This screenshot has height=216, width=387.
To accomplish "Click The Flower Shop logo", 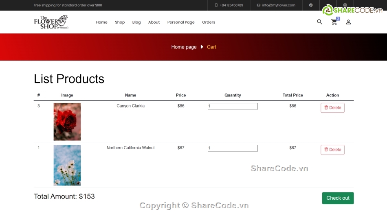I will [x=51, y=22].
